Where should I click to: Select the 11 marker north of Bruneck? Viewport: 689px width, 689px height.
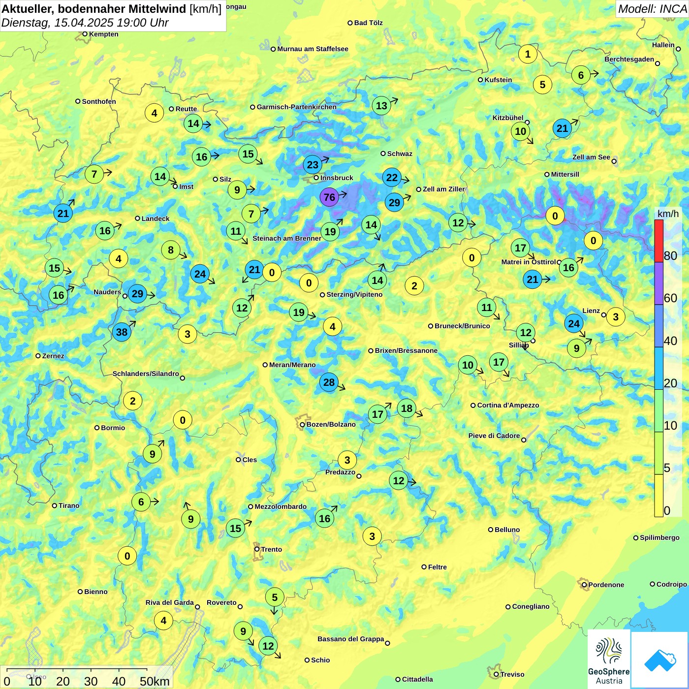(x=486, y=308)
